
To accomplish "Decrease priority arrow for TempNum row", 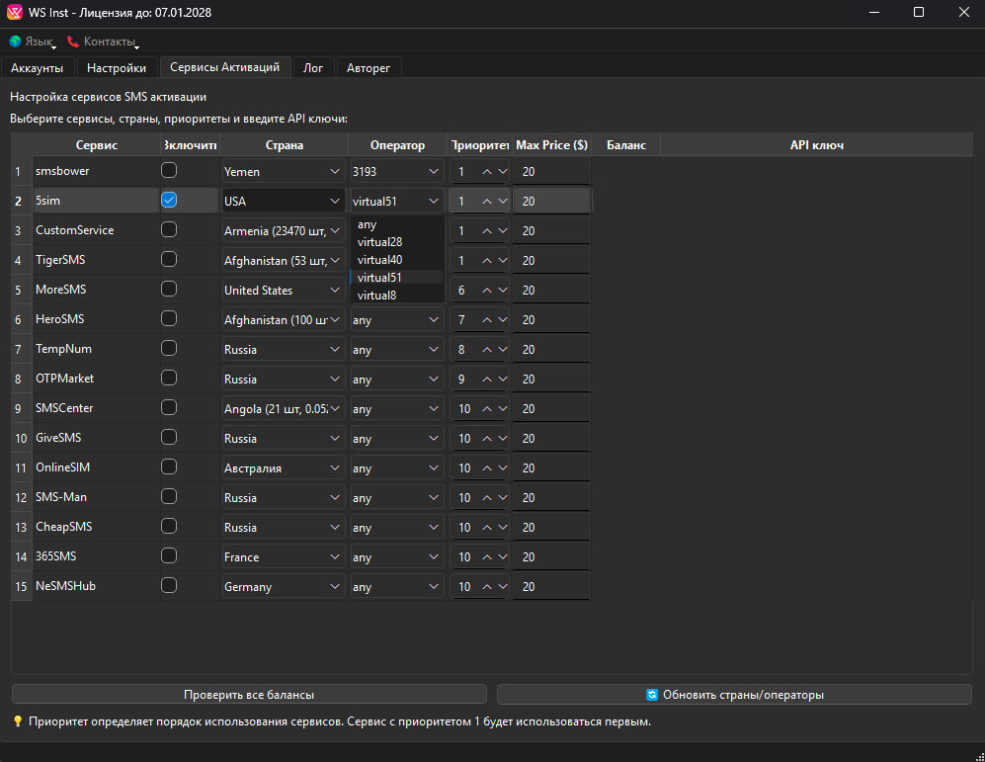I will tap(503, 350).
